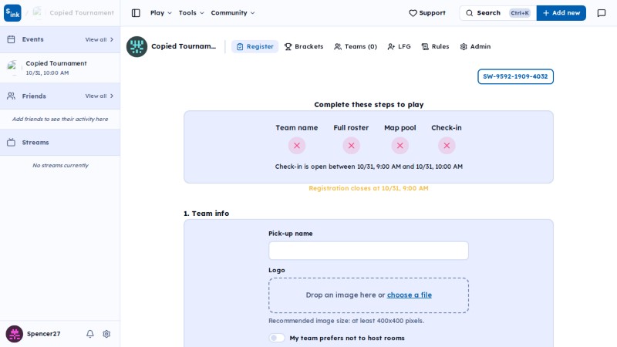Image resolution: width=617 pixels, height=347 pixels.
Task: Switch to the Register tab
Action: tap(255, 46)
